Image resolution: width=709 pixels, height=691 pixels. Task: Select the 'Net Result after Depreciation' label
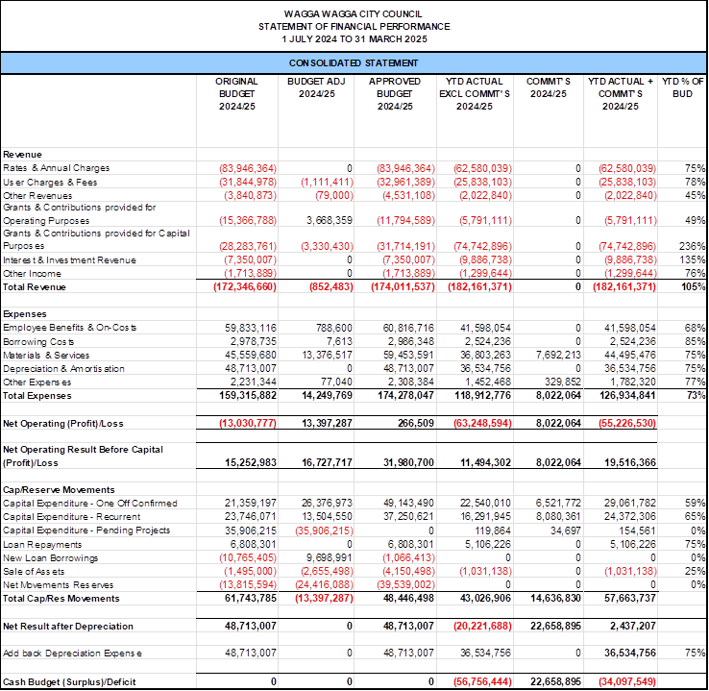[68, 627]
